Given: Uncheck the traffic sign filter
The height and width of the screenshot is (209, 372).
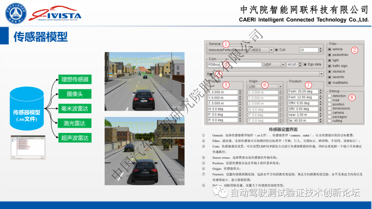Looking at the screenshot, I should [x=329, y=66].
